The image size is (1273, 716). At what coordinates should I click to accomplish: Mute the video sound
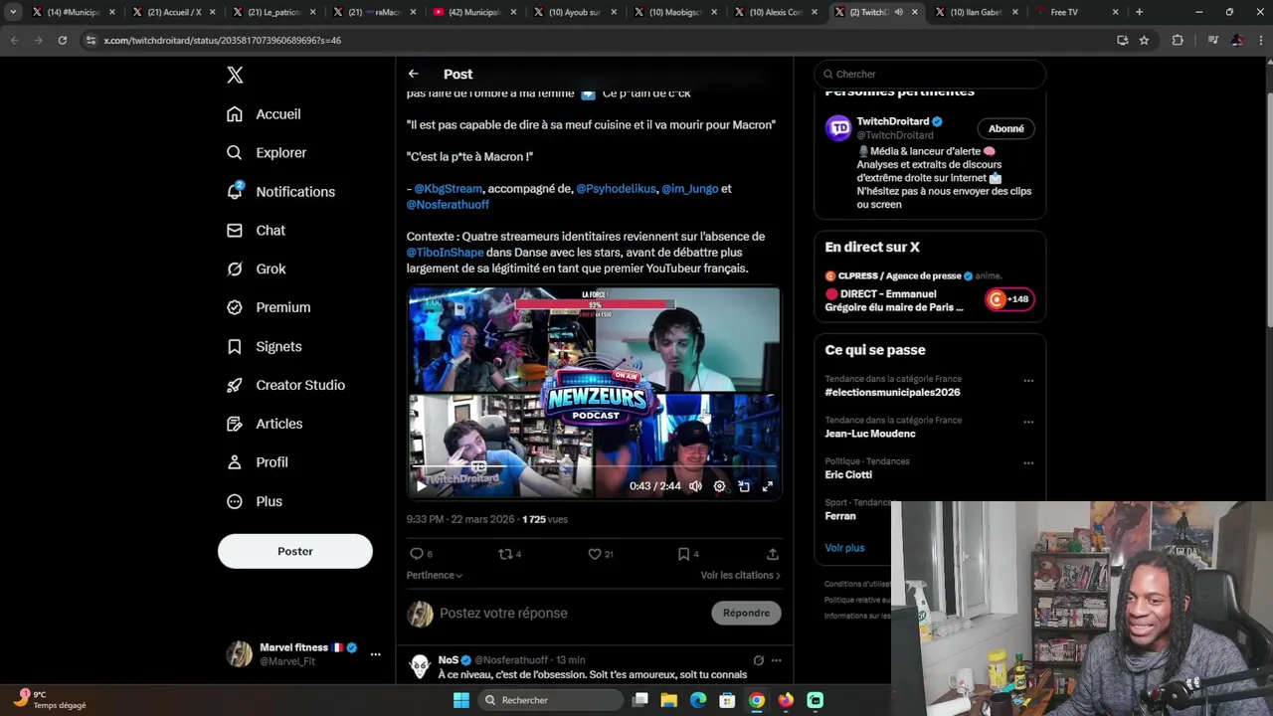pyautogui.click(x=695, y=486)
